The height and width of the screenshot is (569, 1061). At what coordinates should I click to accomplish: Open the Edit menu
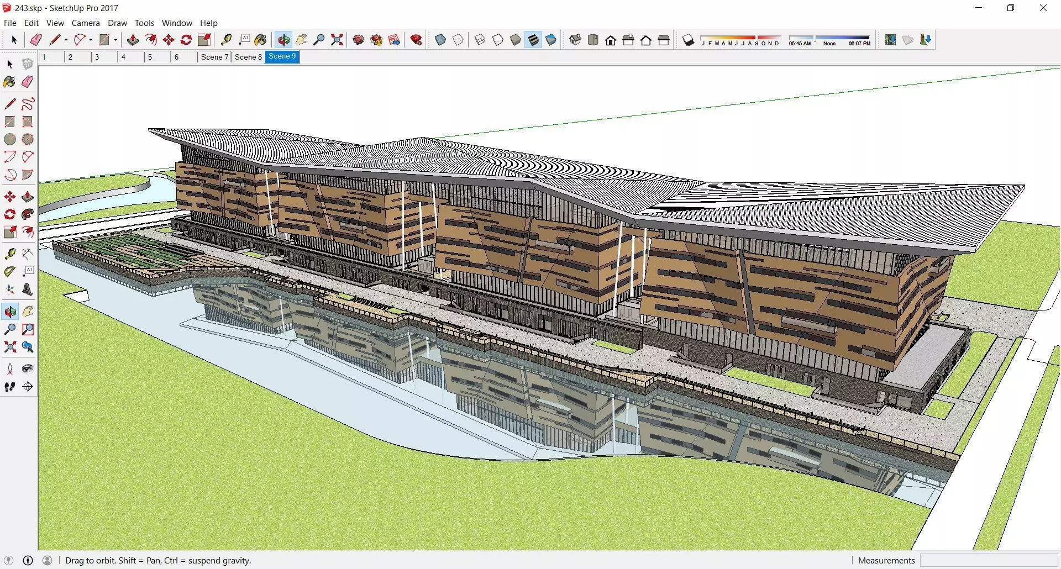click(x=31, y=23)
